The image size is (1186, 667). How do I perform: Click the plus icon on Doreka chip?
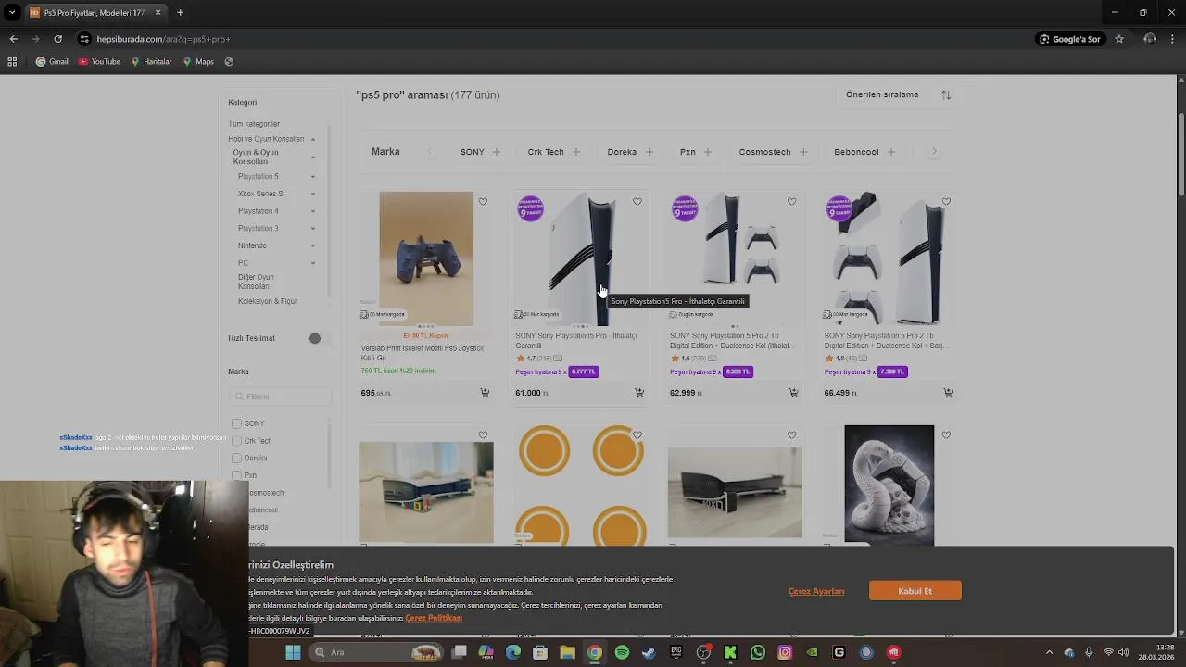click(649, 152)
